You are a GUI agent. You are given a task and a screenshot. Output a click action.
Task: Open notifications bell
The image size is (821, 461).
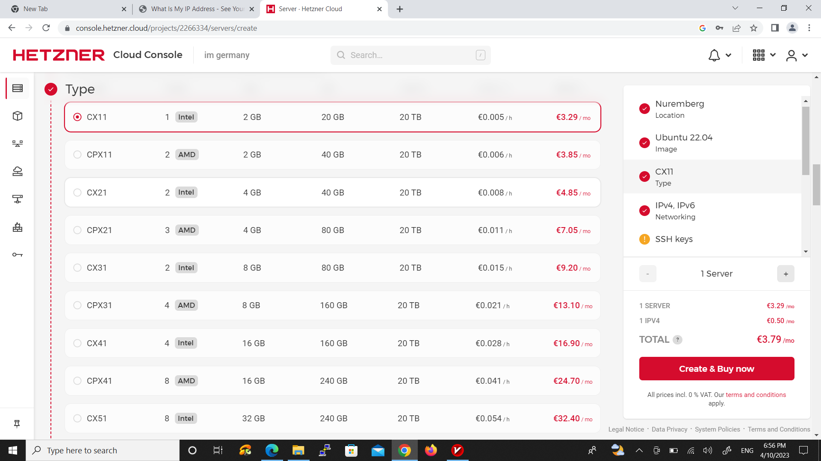tap(714, 55)
